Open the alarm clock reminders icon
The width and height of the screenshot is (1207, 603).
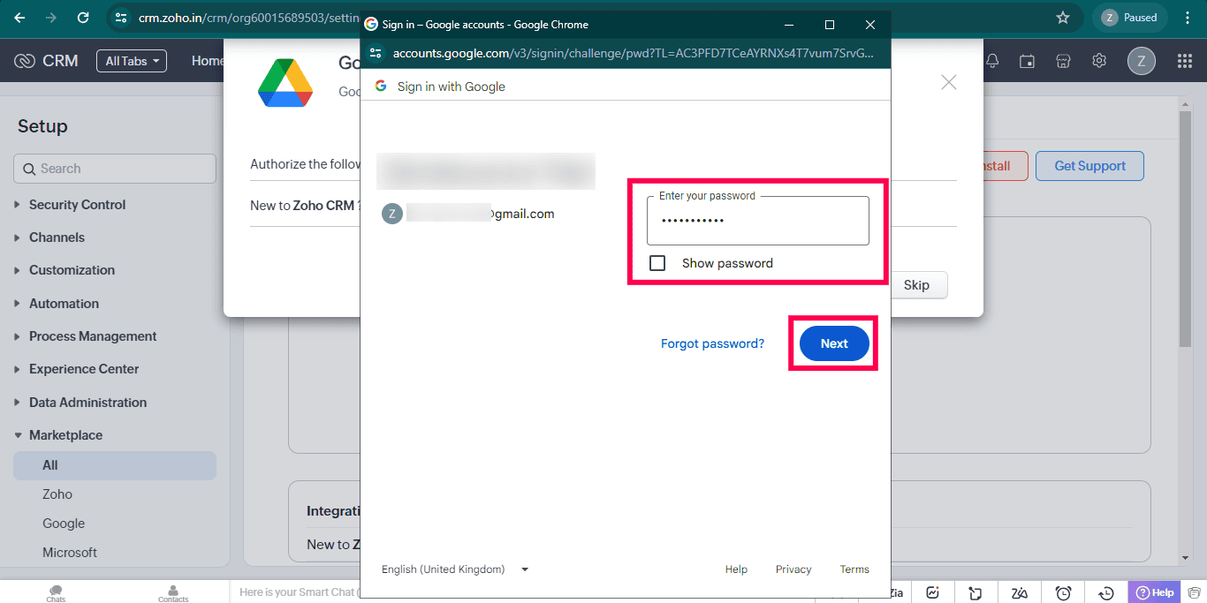pyautogui.click(x=1064, y=592)
